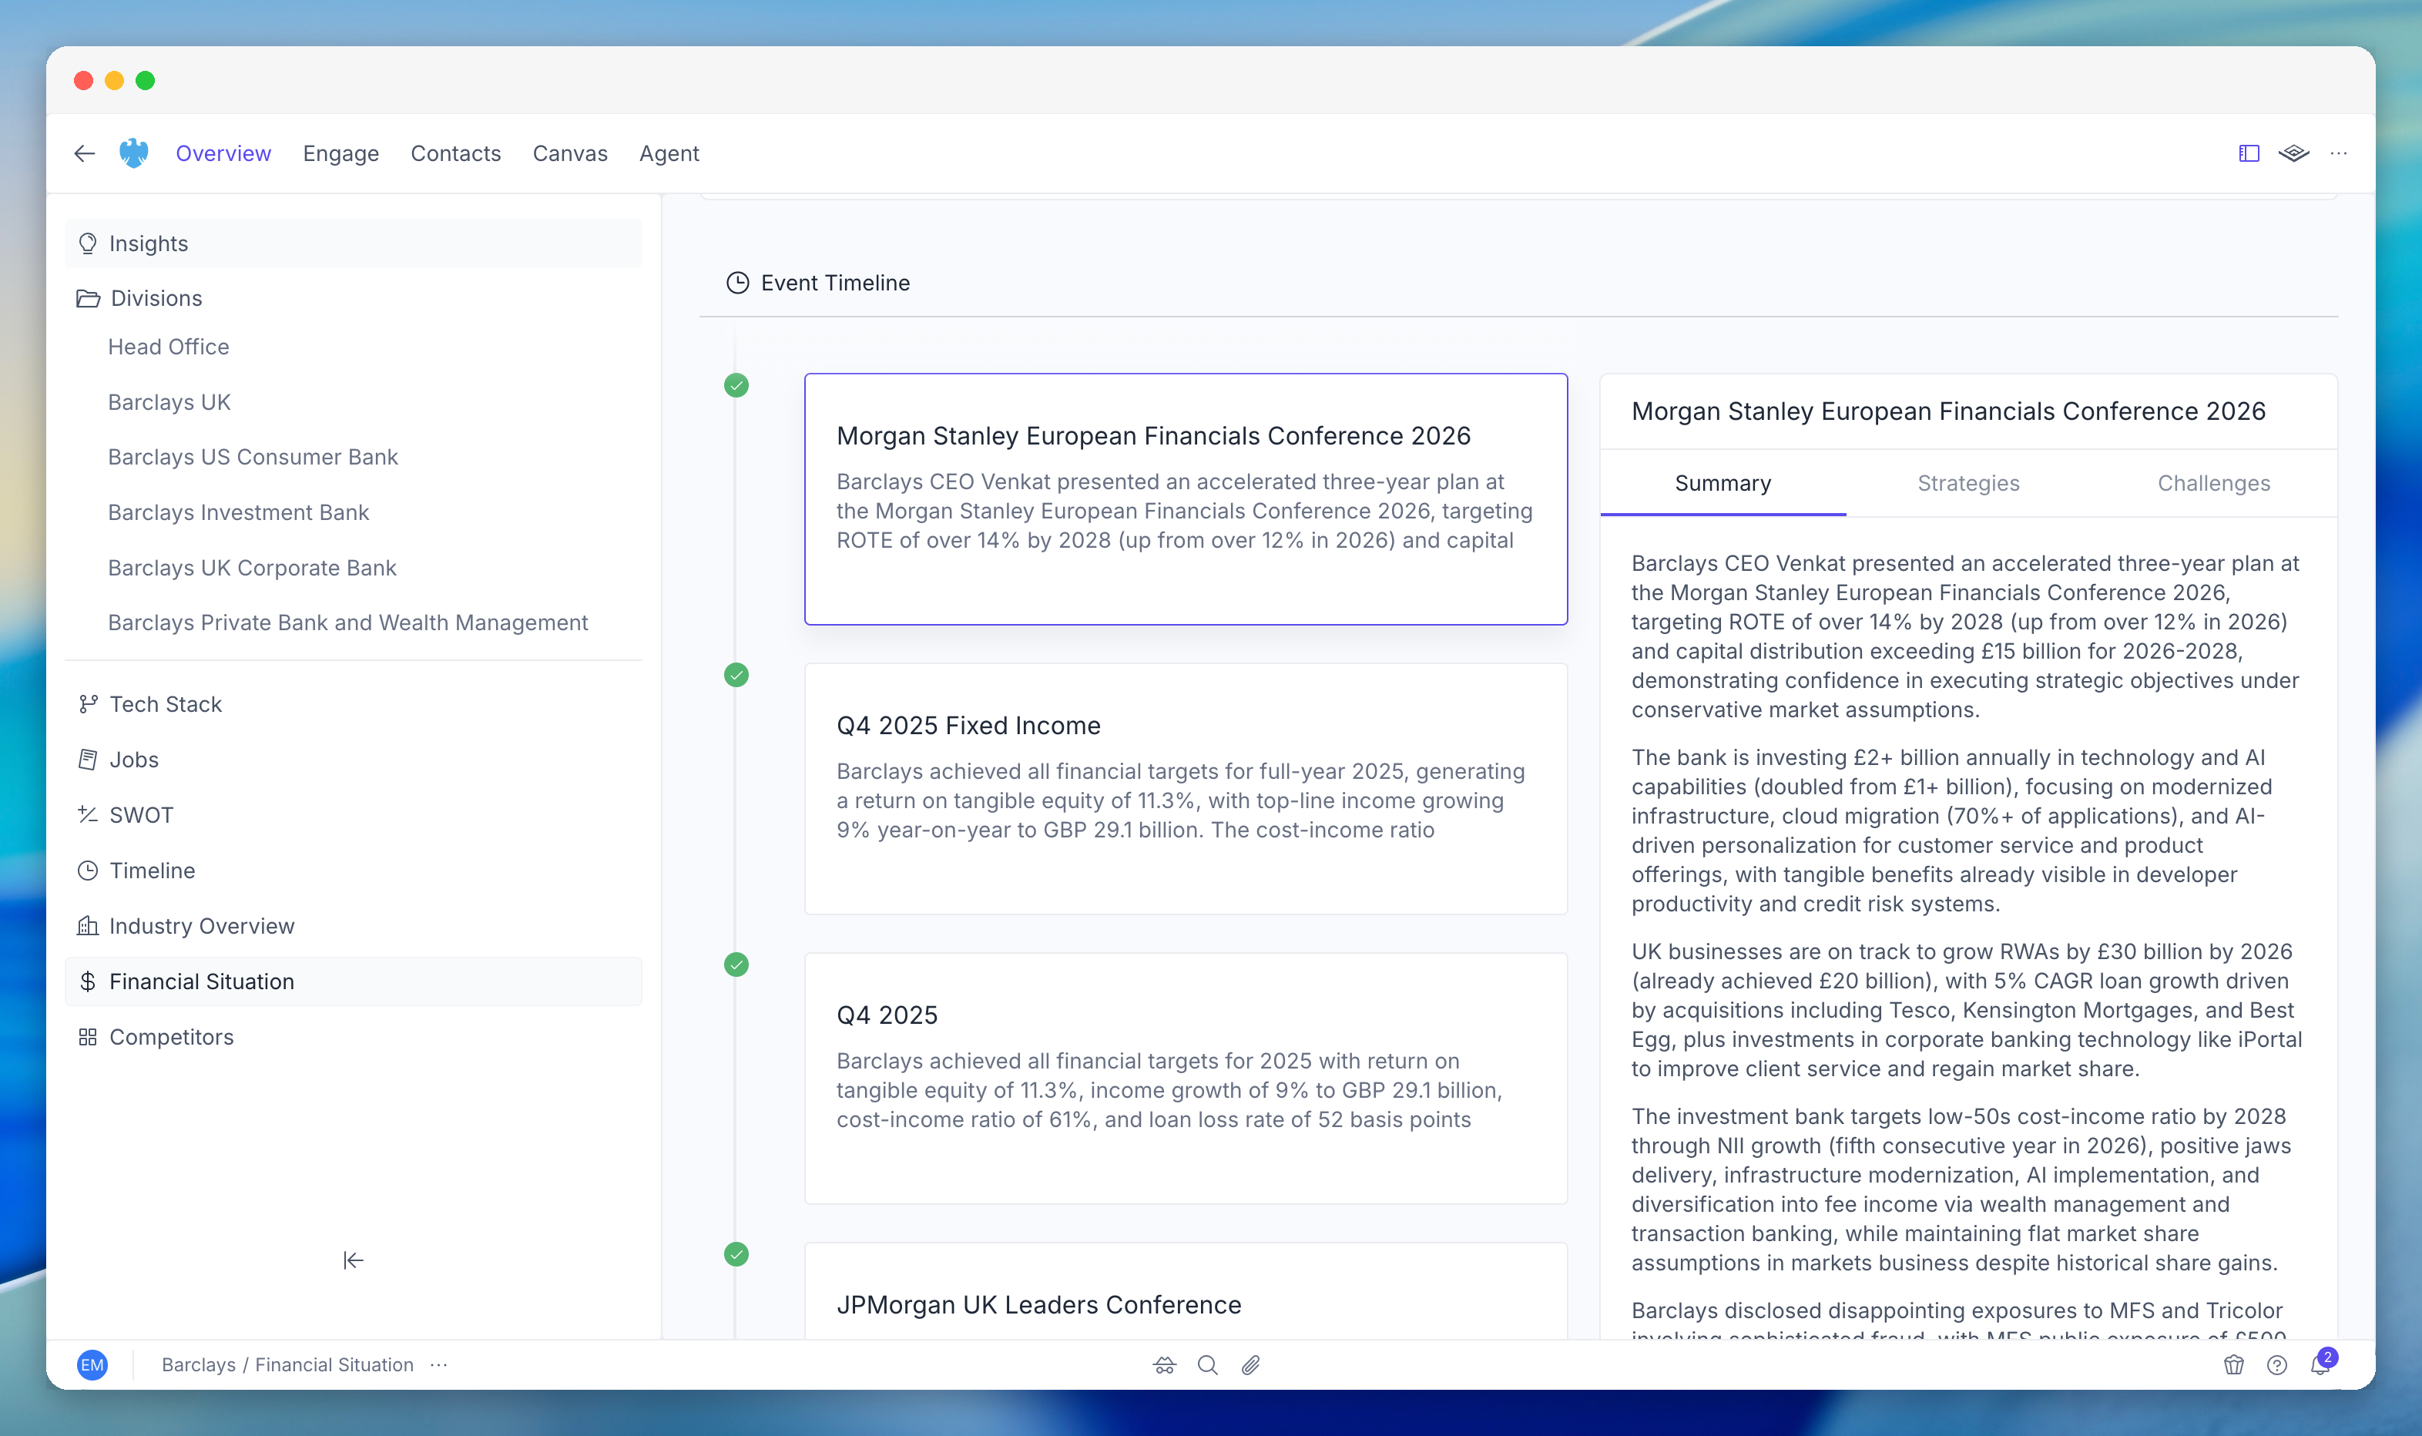
Task: Open search from the bottom bar
Action: 1208,1364
